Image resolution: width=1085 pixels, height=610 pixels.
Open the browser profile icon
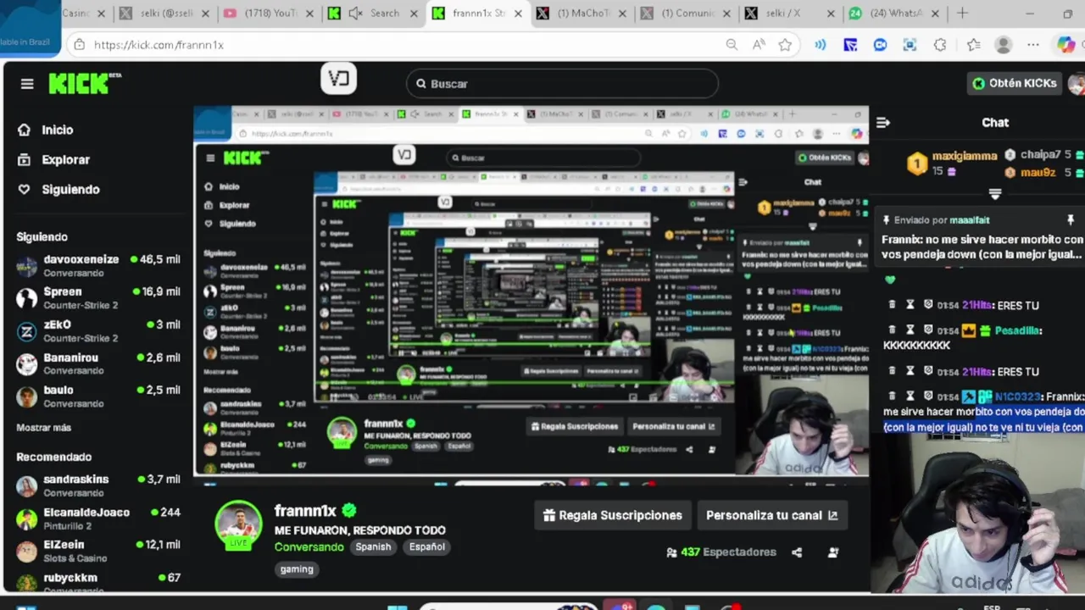[x=1004, y=45]
